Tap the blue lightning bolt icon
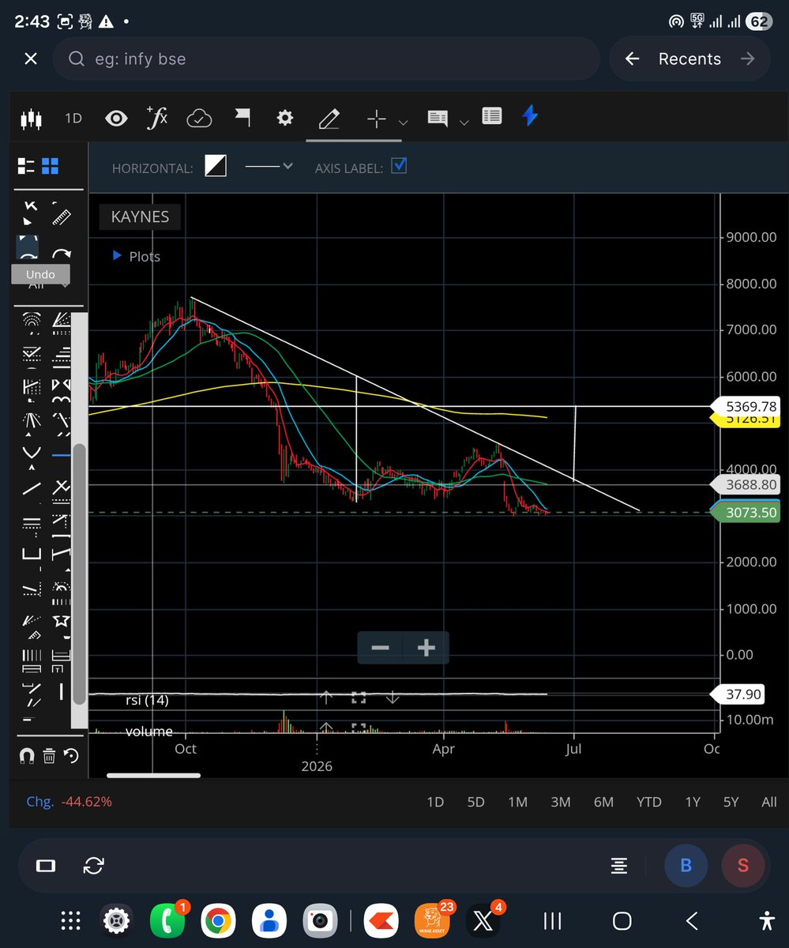789x948 pixels. pos(531,116)
